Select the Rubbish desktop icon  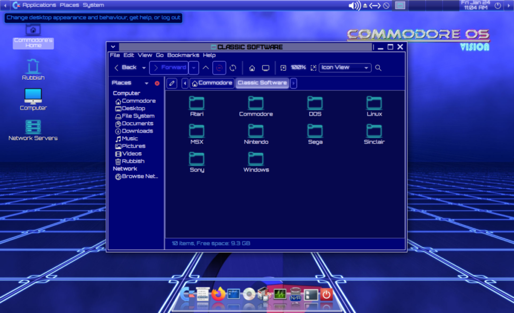click(33, 69)
